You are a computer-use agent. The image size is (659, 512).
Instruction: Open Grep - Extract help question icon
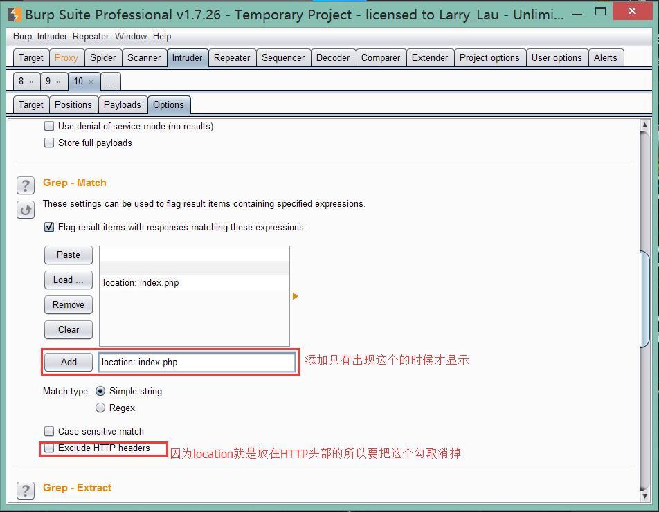coord(26,490)
